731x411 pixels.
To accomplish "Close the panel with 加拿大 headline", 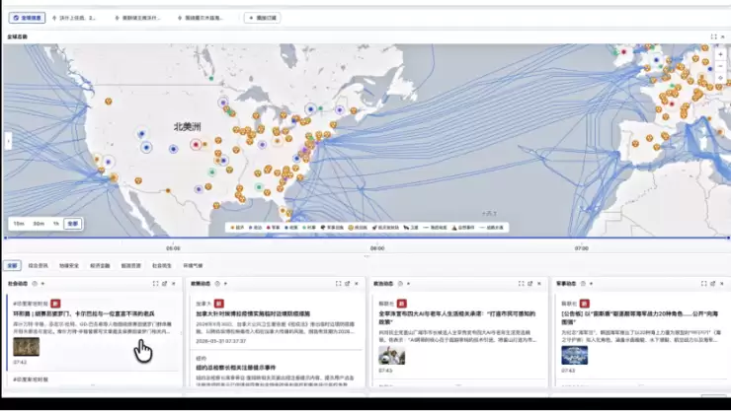I will point(357,284).
